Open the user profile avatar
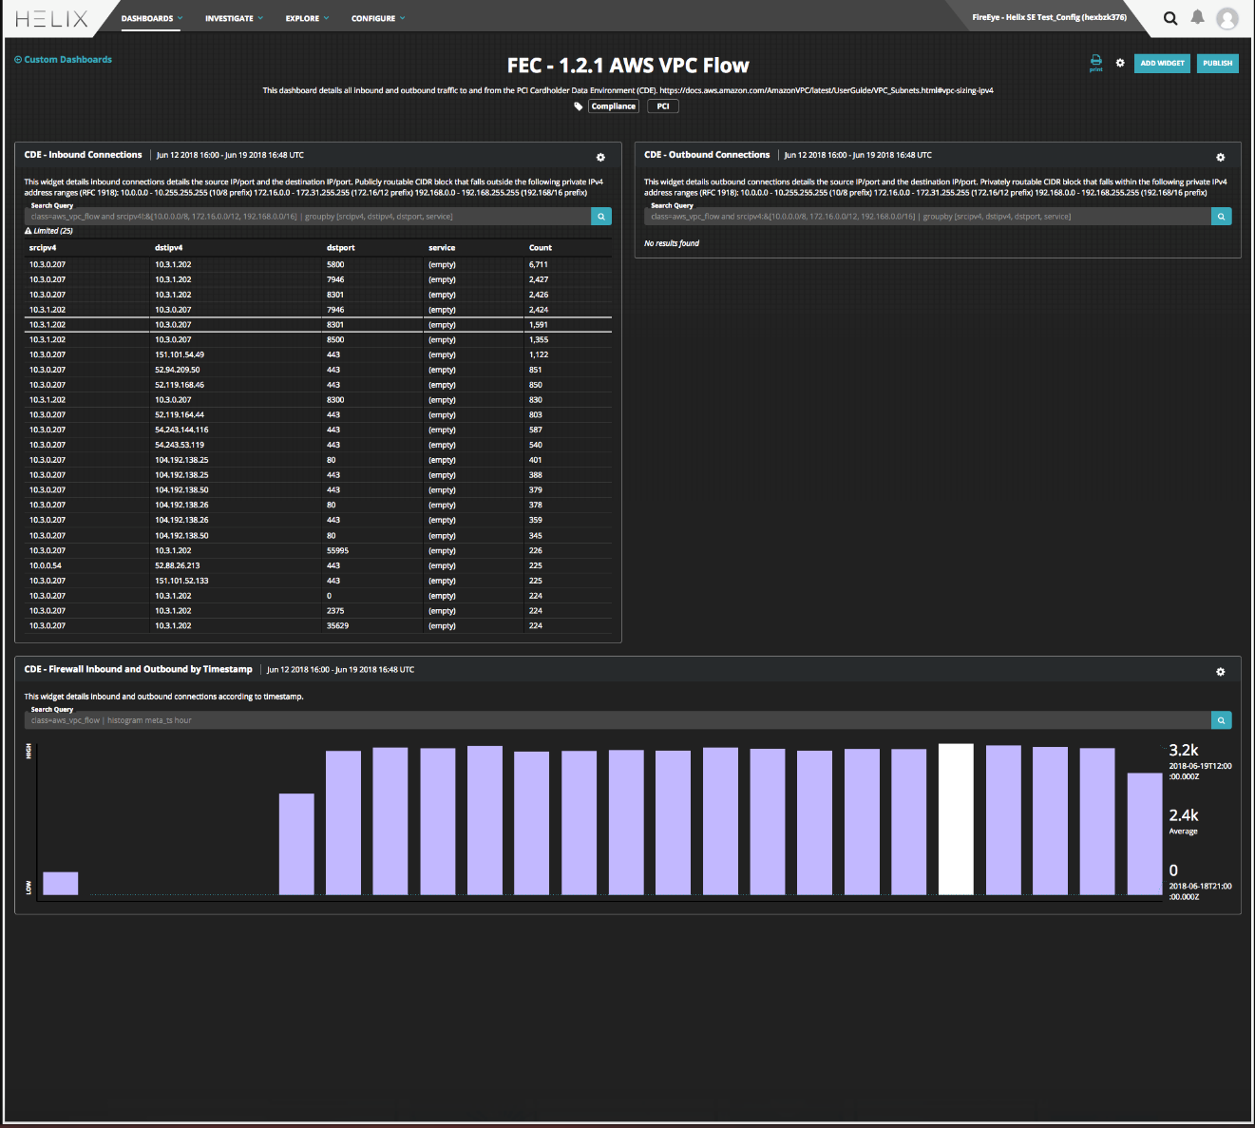 (1227, 18)
